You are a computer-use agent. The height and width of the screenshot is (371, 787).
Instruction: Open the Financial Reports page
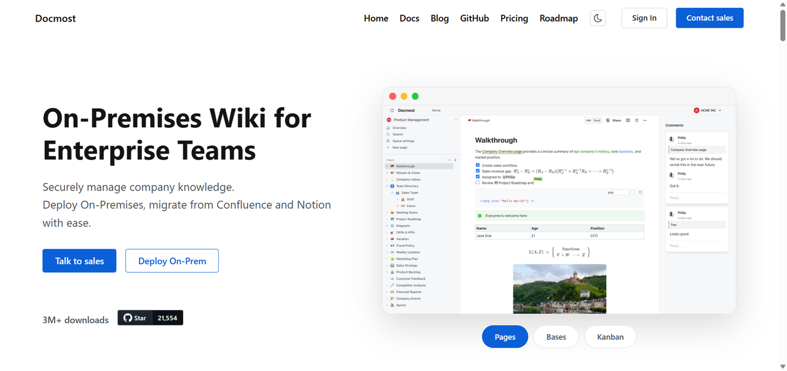pos(409,292)
